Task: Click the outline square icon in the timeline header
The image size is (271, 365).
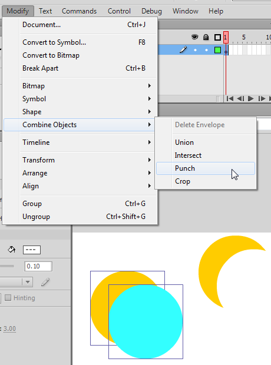Action: coord(217,37)
